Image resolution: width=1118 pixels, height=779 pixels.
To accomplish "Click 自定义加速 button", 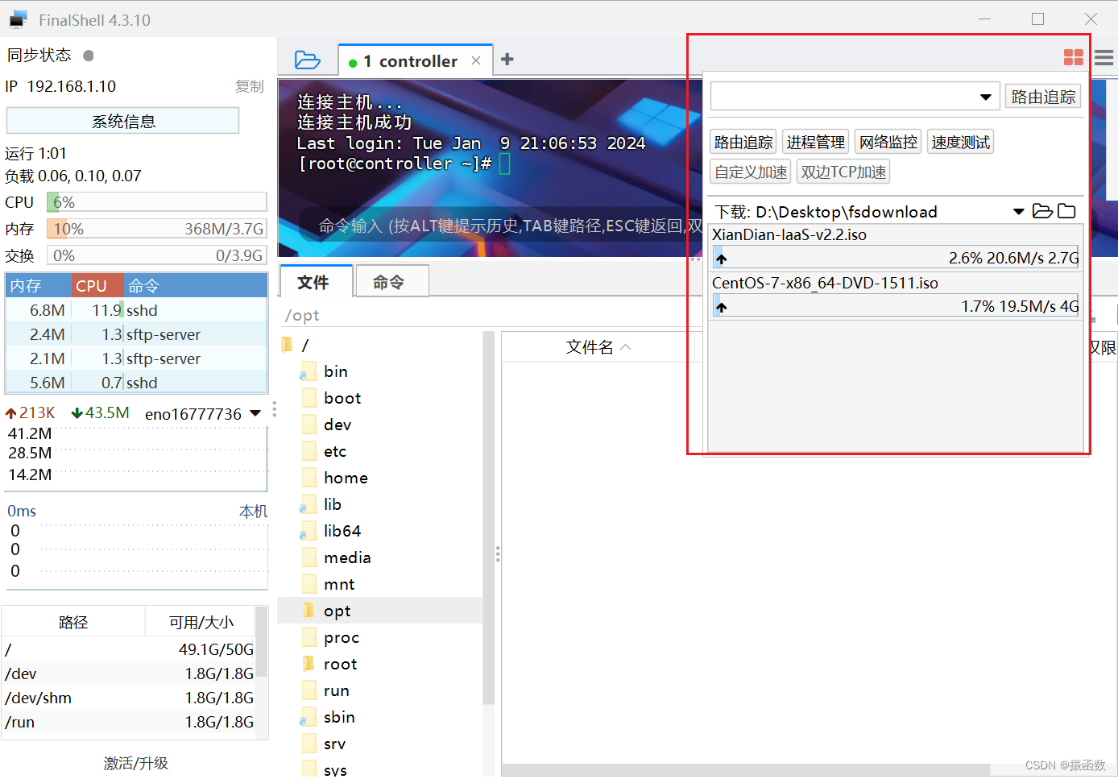I will [x=751, y=172].
